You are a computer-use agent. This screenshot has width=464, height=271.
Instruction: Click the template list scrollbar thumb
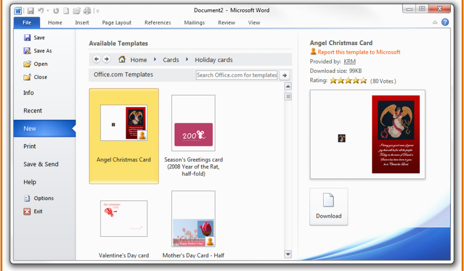coord(288,96)
